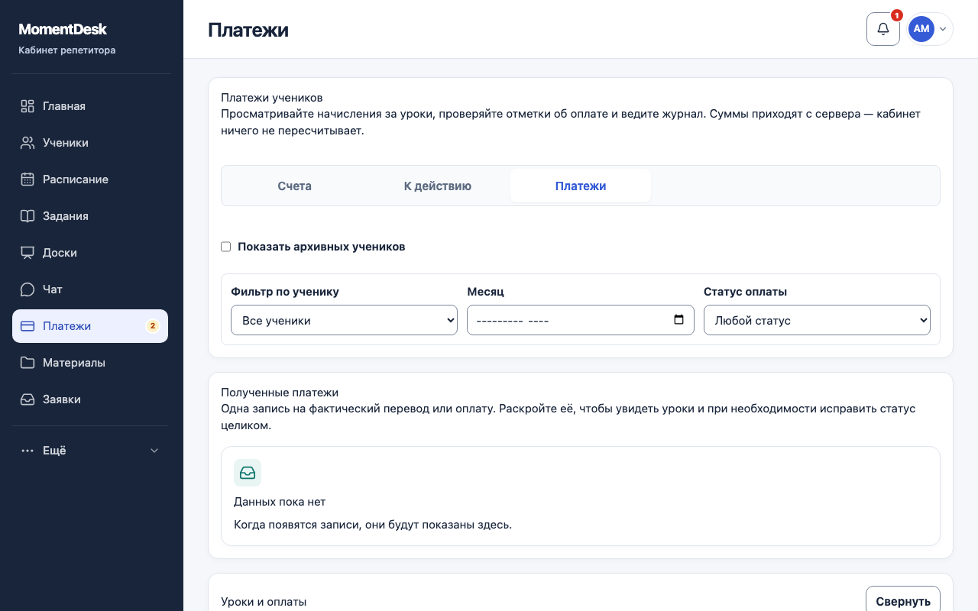Image resolution: width=978 pixels, height=611 pixels.
Task: Open the Фильтр по ученику dropdown
Action: [x=344, y=320]
